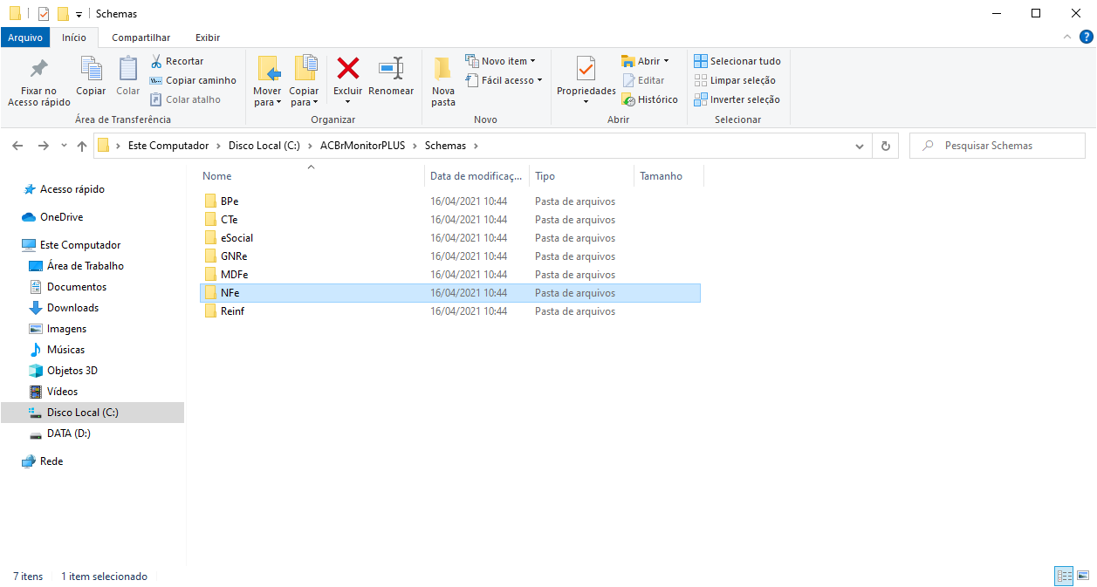This screenshot has height=587, width=1097.
Task: Click the help question mark icon
Action: click(1086, 37)
